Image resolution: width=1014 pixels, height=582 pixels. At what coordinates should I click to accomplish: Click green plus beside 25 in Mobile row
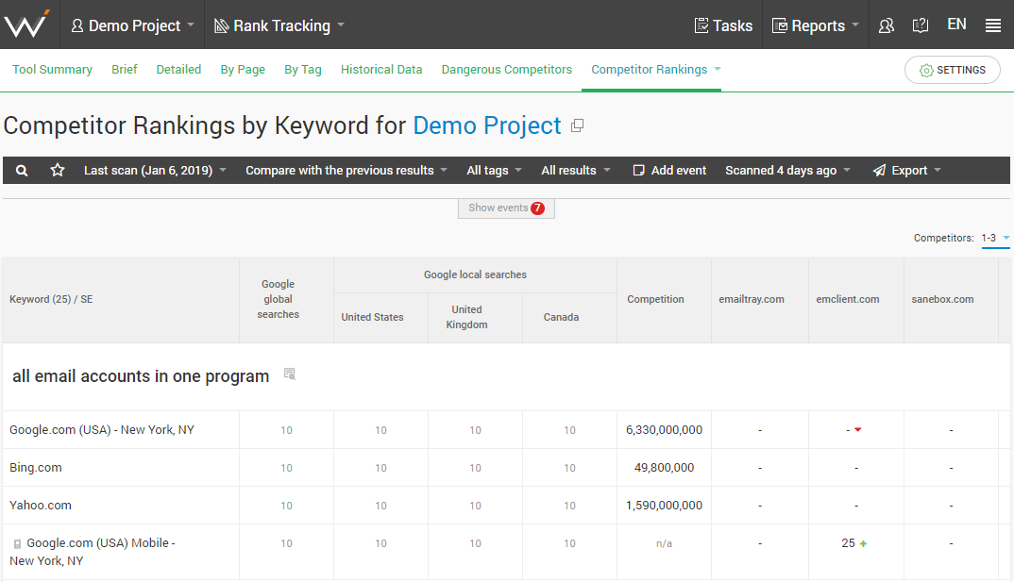pyautogui.click(x=863, y=544)
